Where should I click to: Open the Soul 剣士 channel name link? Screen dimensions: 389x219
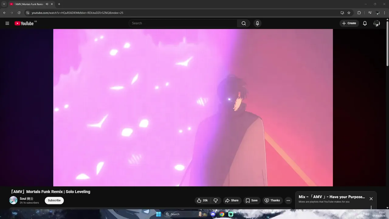tap(27, 199)
